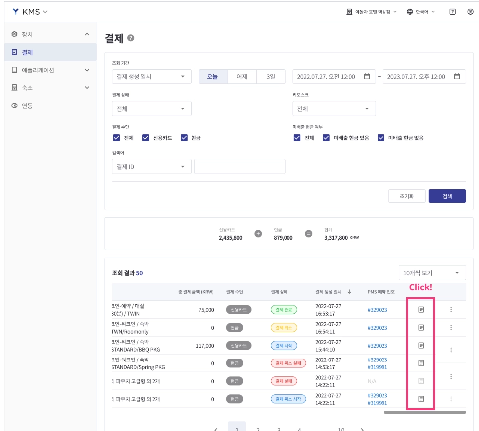Collapse the 장치 sidebar section

[x=87, y=34]
